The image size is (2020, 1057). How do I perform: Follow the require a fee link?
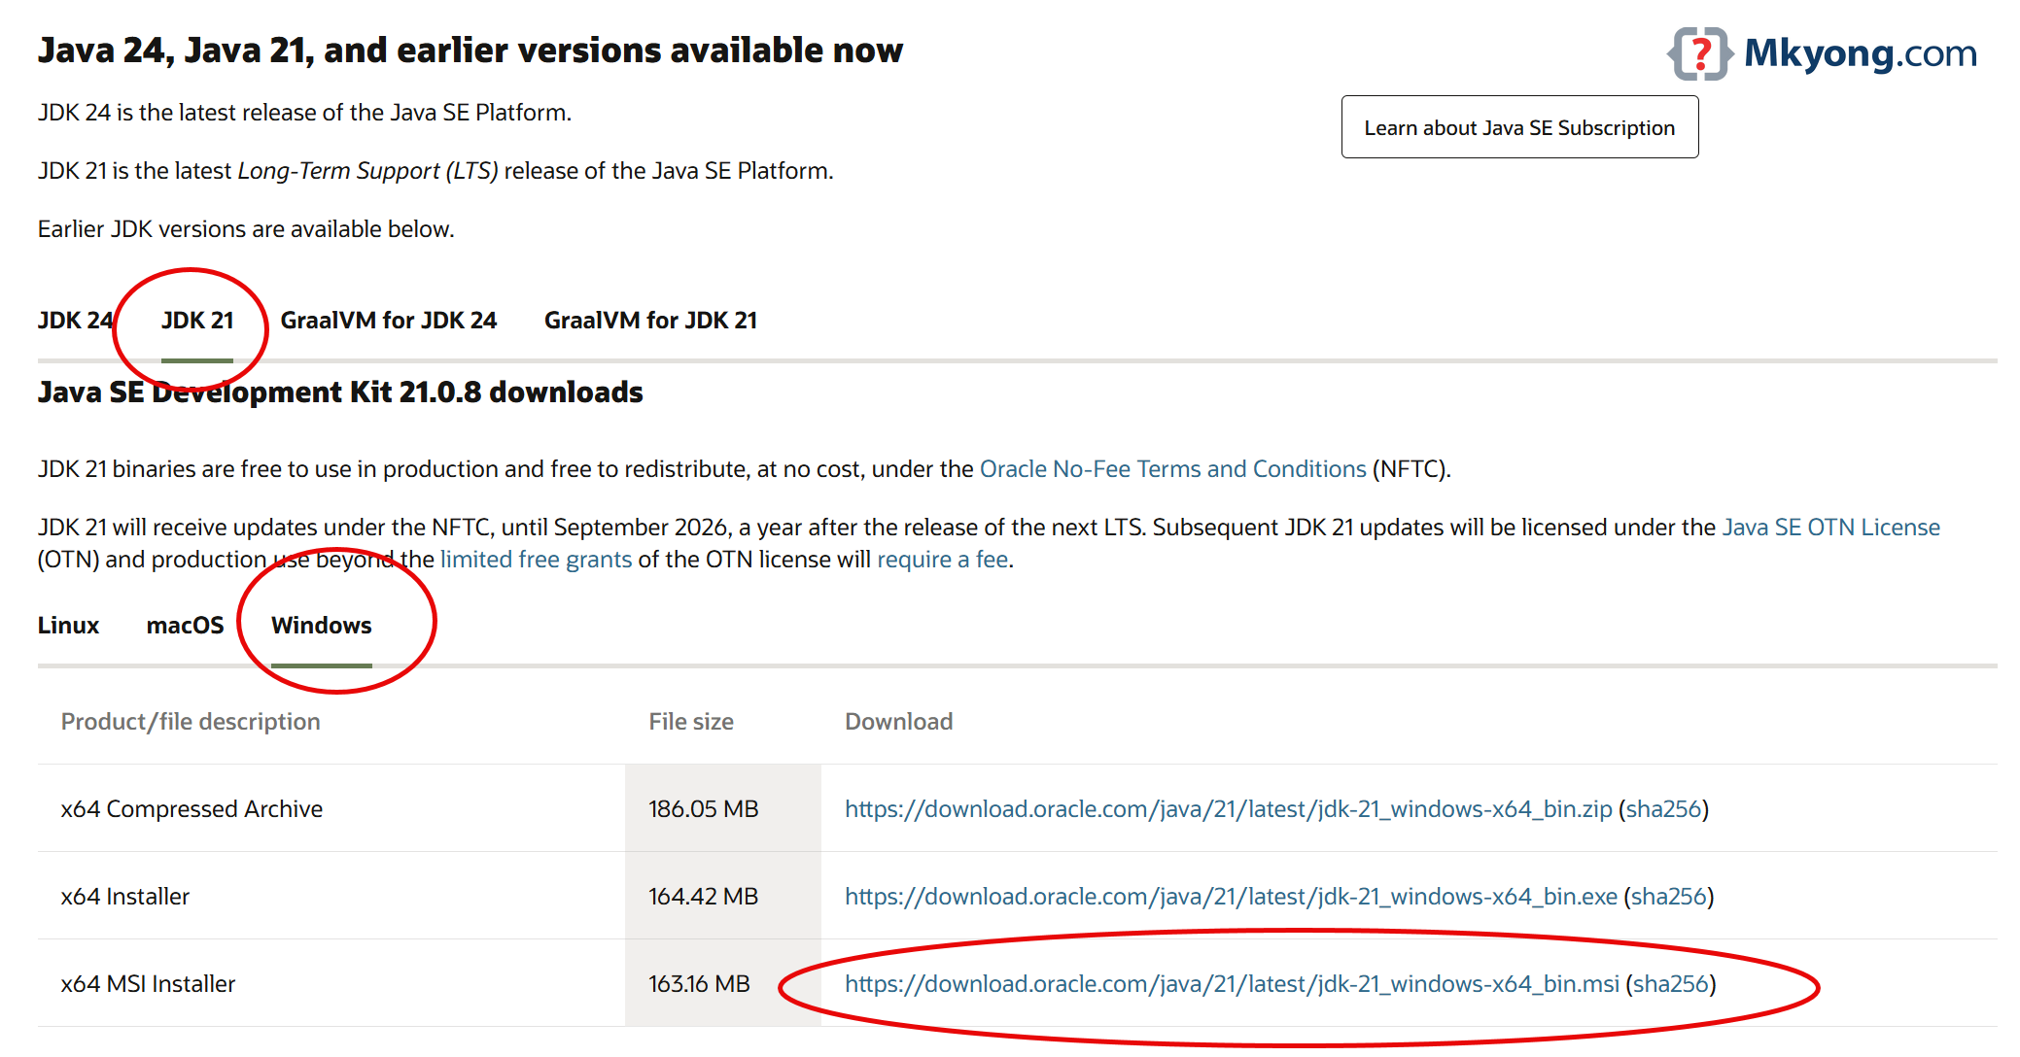tap(942, 560)
